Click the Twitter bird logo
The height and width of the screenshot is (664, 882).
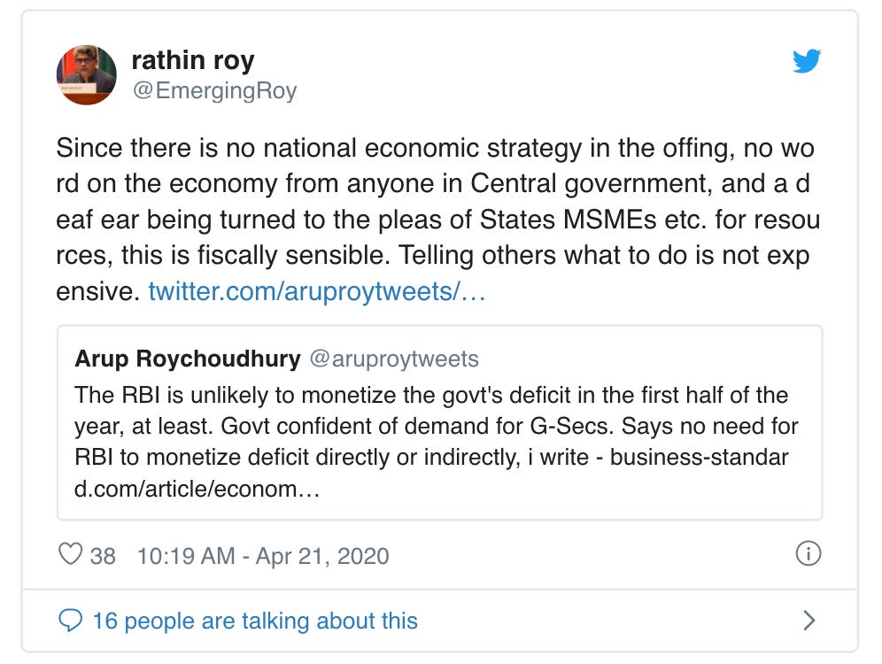807,61
